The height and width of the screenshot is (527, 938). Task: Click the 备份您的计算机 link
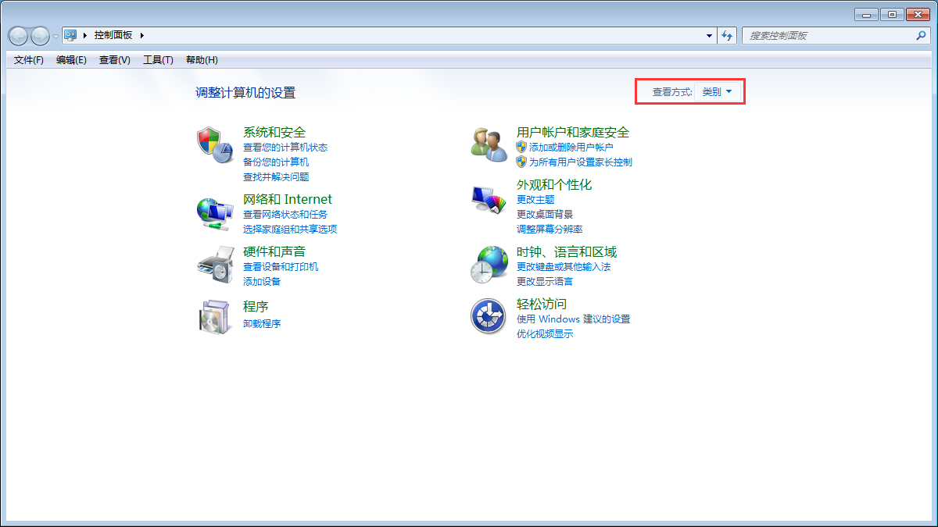(x=276, y=162)
